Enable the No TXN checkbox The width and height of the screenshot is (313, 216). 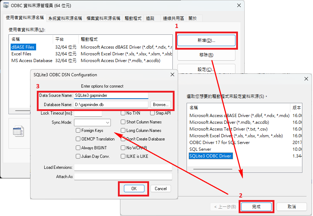pos(123,113)
